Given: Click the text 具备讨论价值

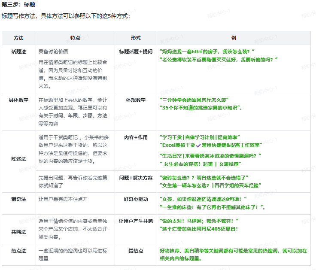Looking at the screenshot, I should coord(53,52).
